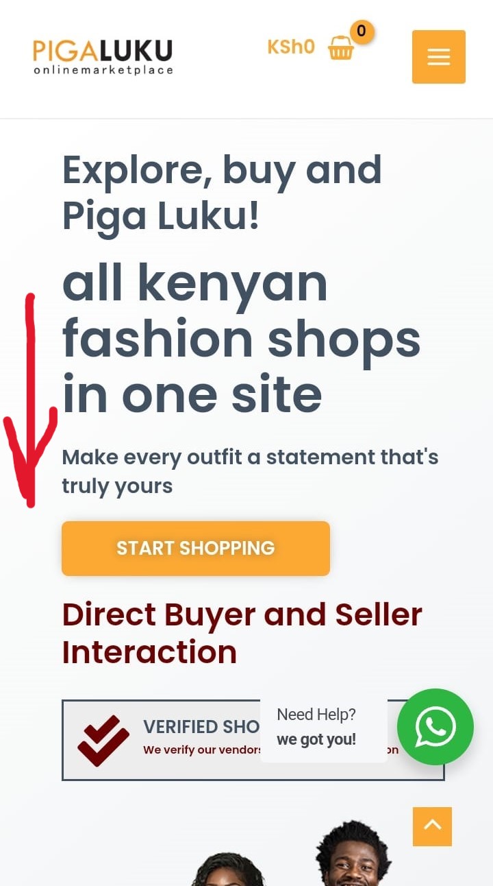Open the hamburger navigation menu
The height and width of the screenshot is (886, 493).
[438, 57]
